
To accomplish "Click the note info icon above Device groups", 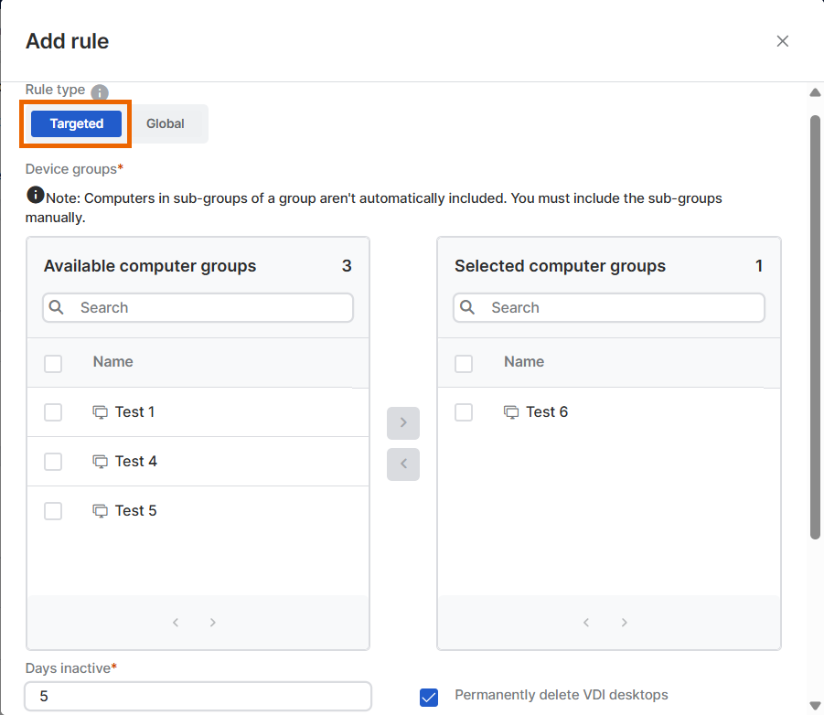I will (x=34, y=195).
